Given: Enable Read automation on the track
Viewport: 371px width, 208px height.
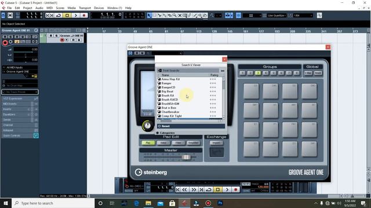Looking at the screenshot, I should click(74, 40).
